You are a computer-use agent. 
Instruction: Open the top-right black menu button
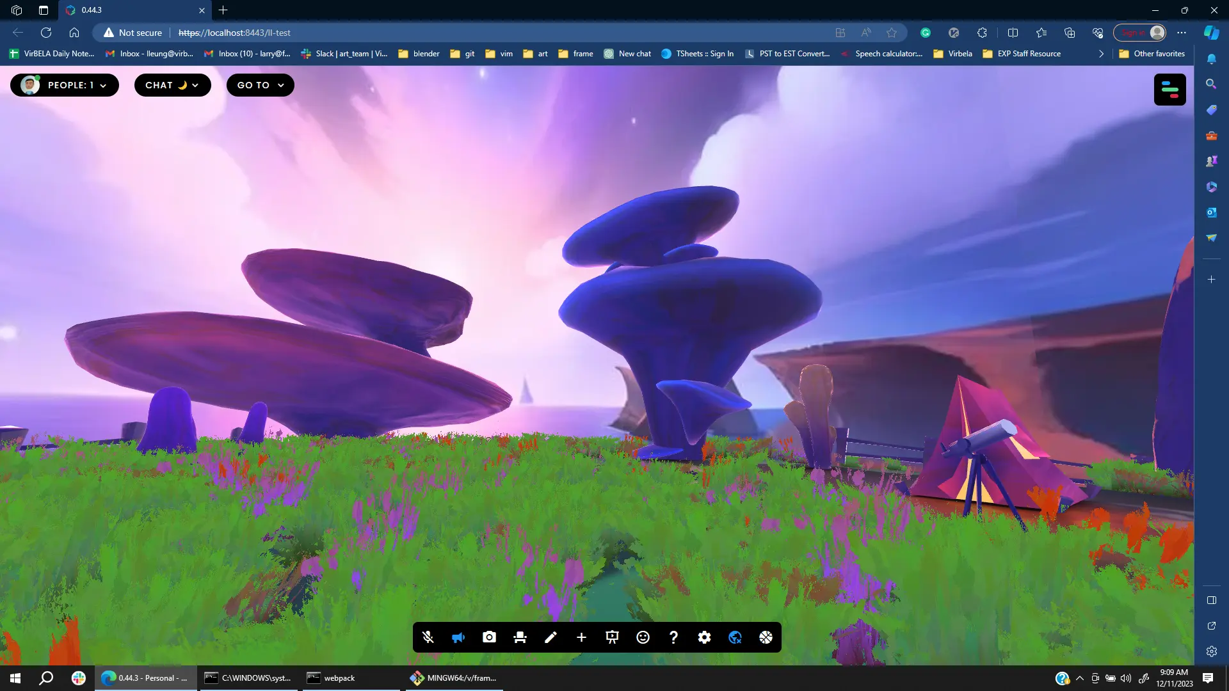[x=1169, y=90]
